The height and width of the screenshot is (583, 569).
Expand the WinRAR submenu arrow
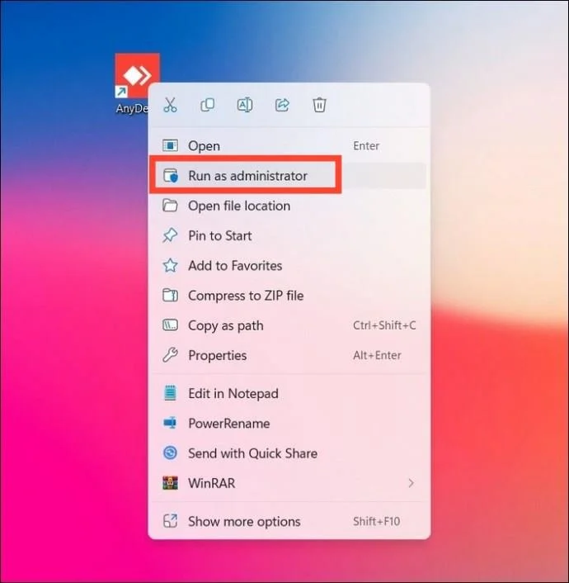click(x=411, y=483)
